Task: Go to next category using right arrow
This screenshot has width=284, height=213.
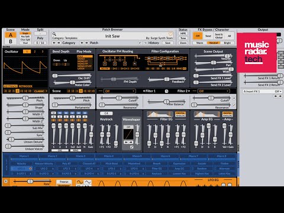Action: [x=59, y=43]
